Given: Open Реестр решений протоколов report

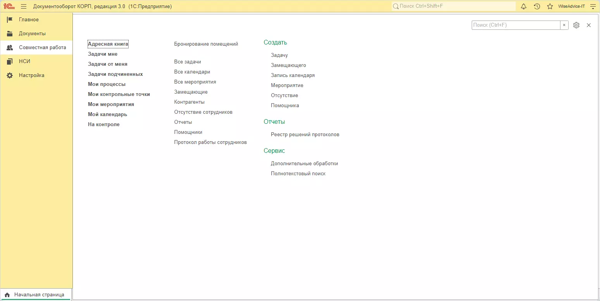Looking at the screenshot, I should tap(305, 135).
